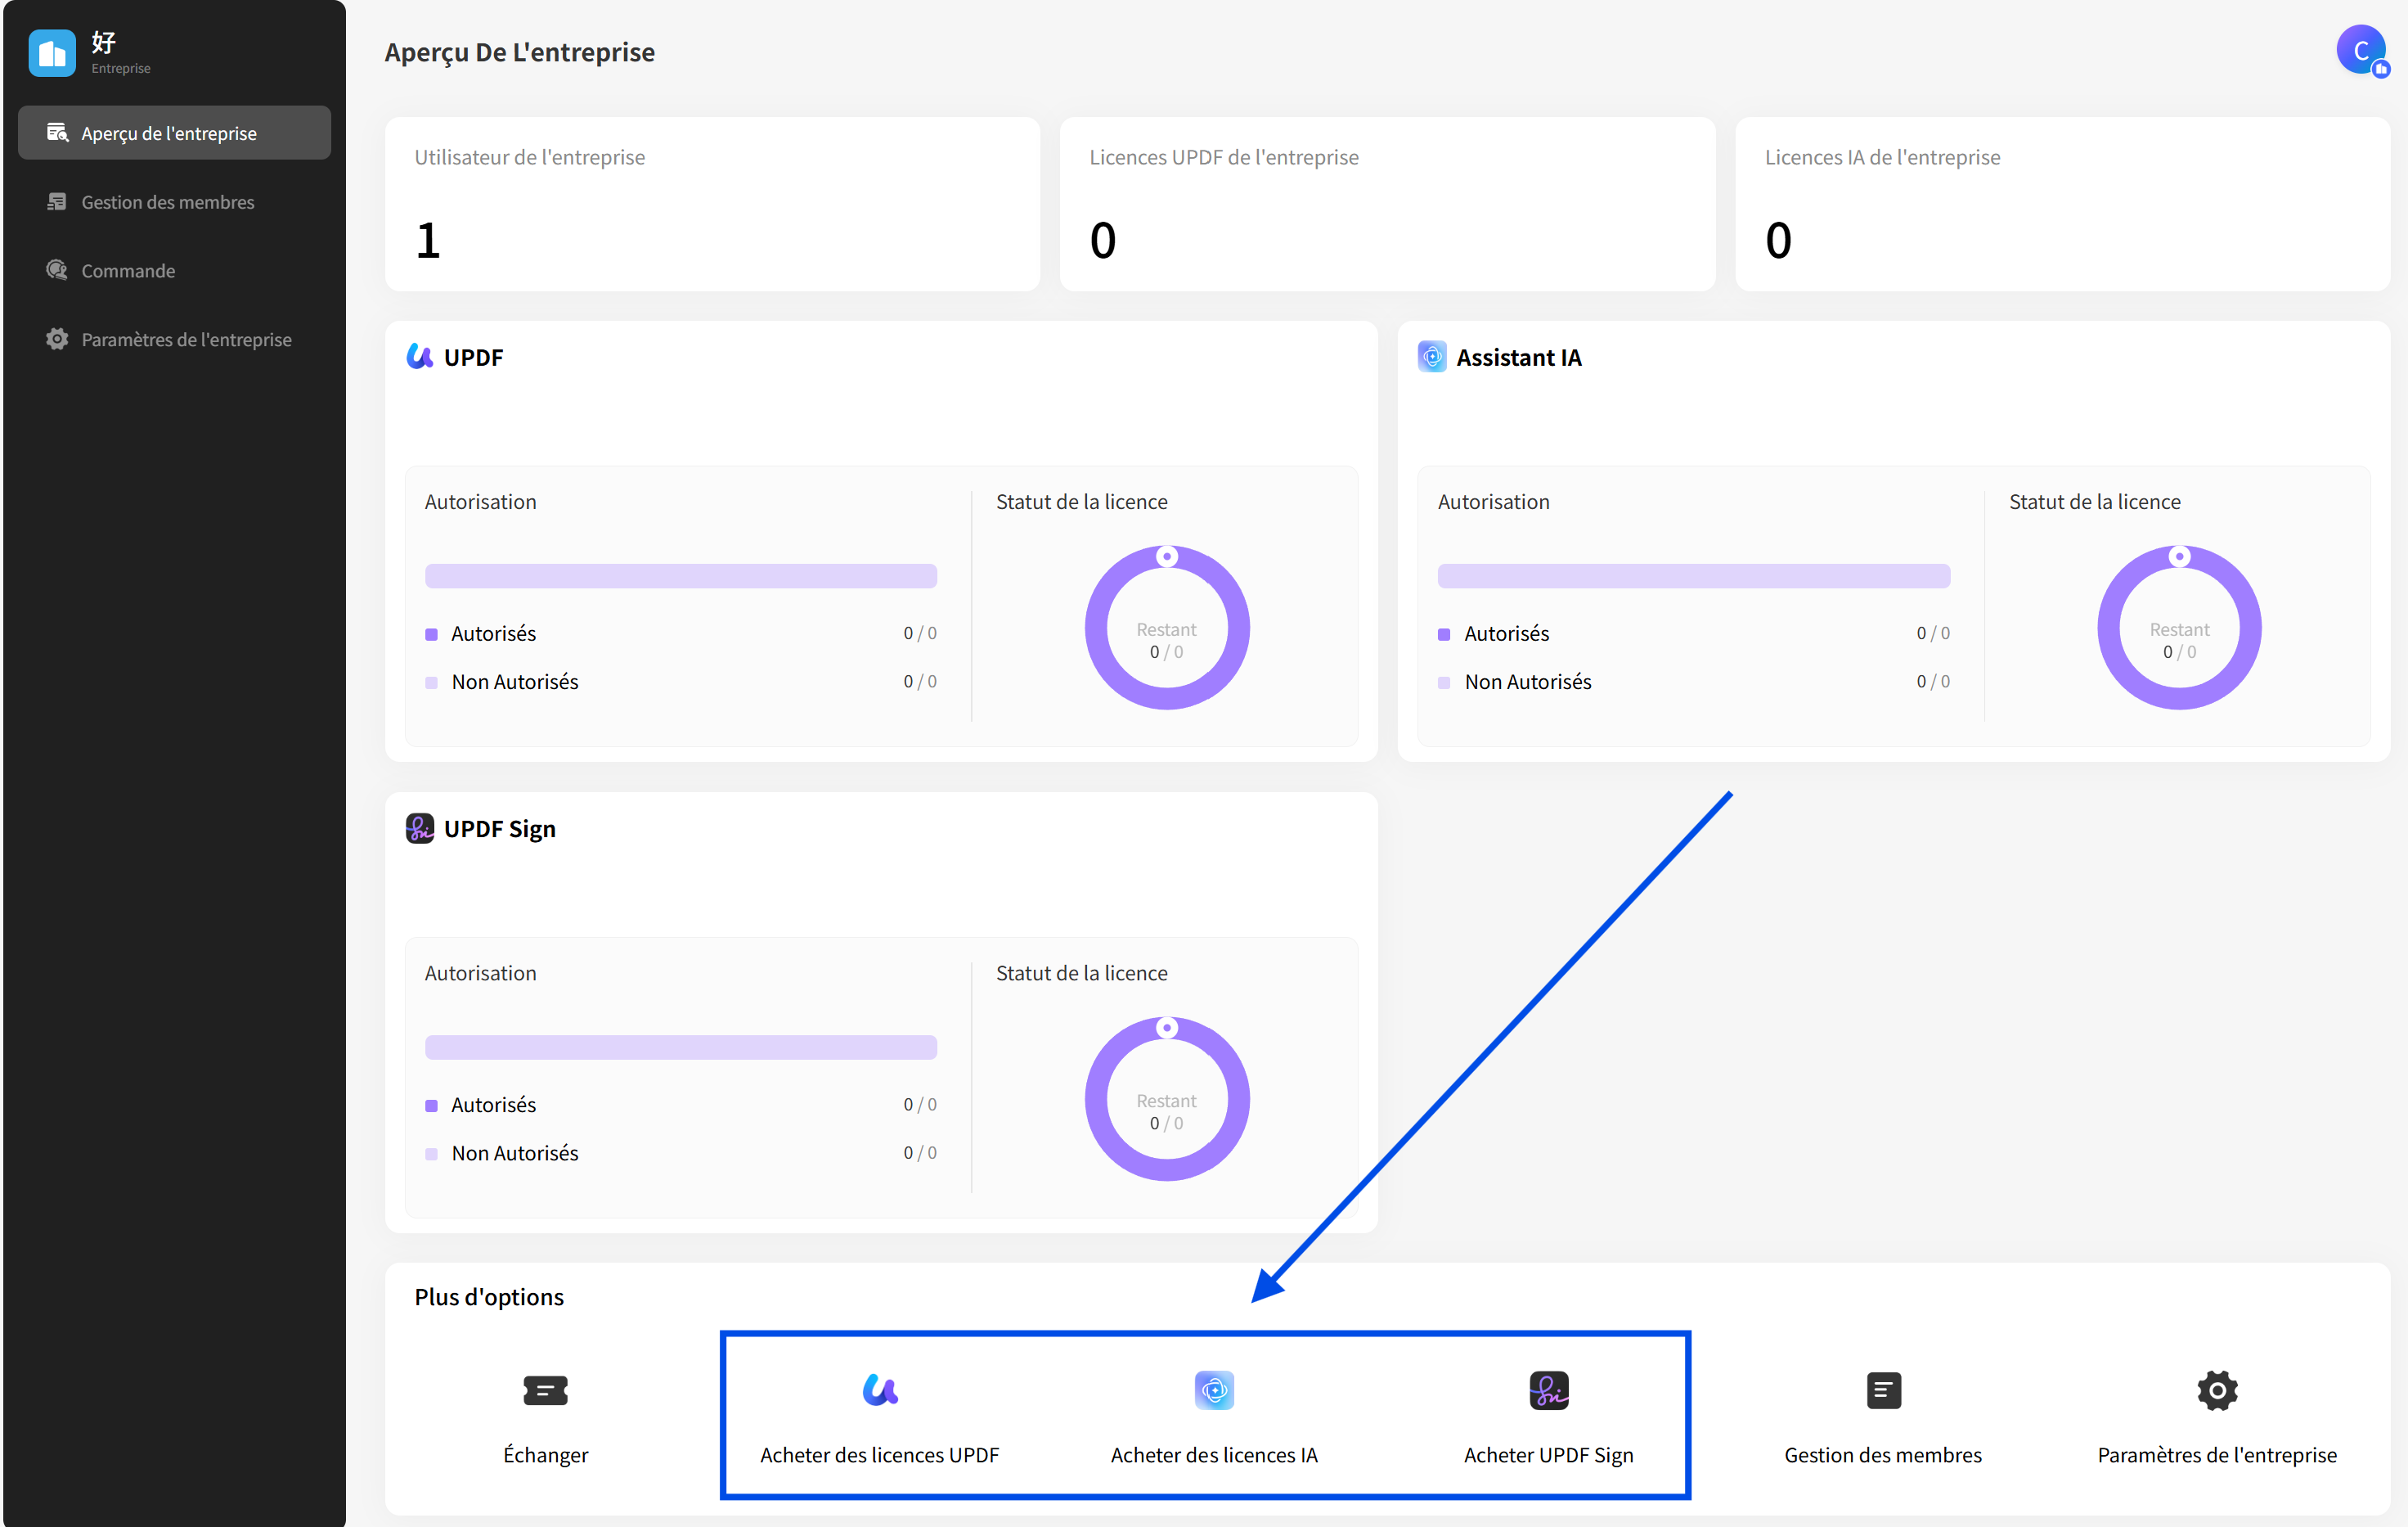Click the Acheter des licences IA icon

1214,1390
